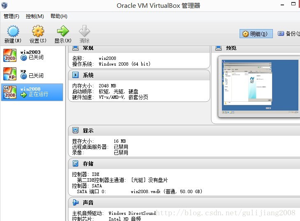Click the System (系统) chip icon

click(x=75, y=75)
